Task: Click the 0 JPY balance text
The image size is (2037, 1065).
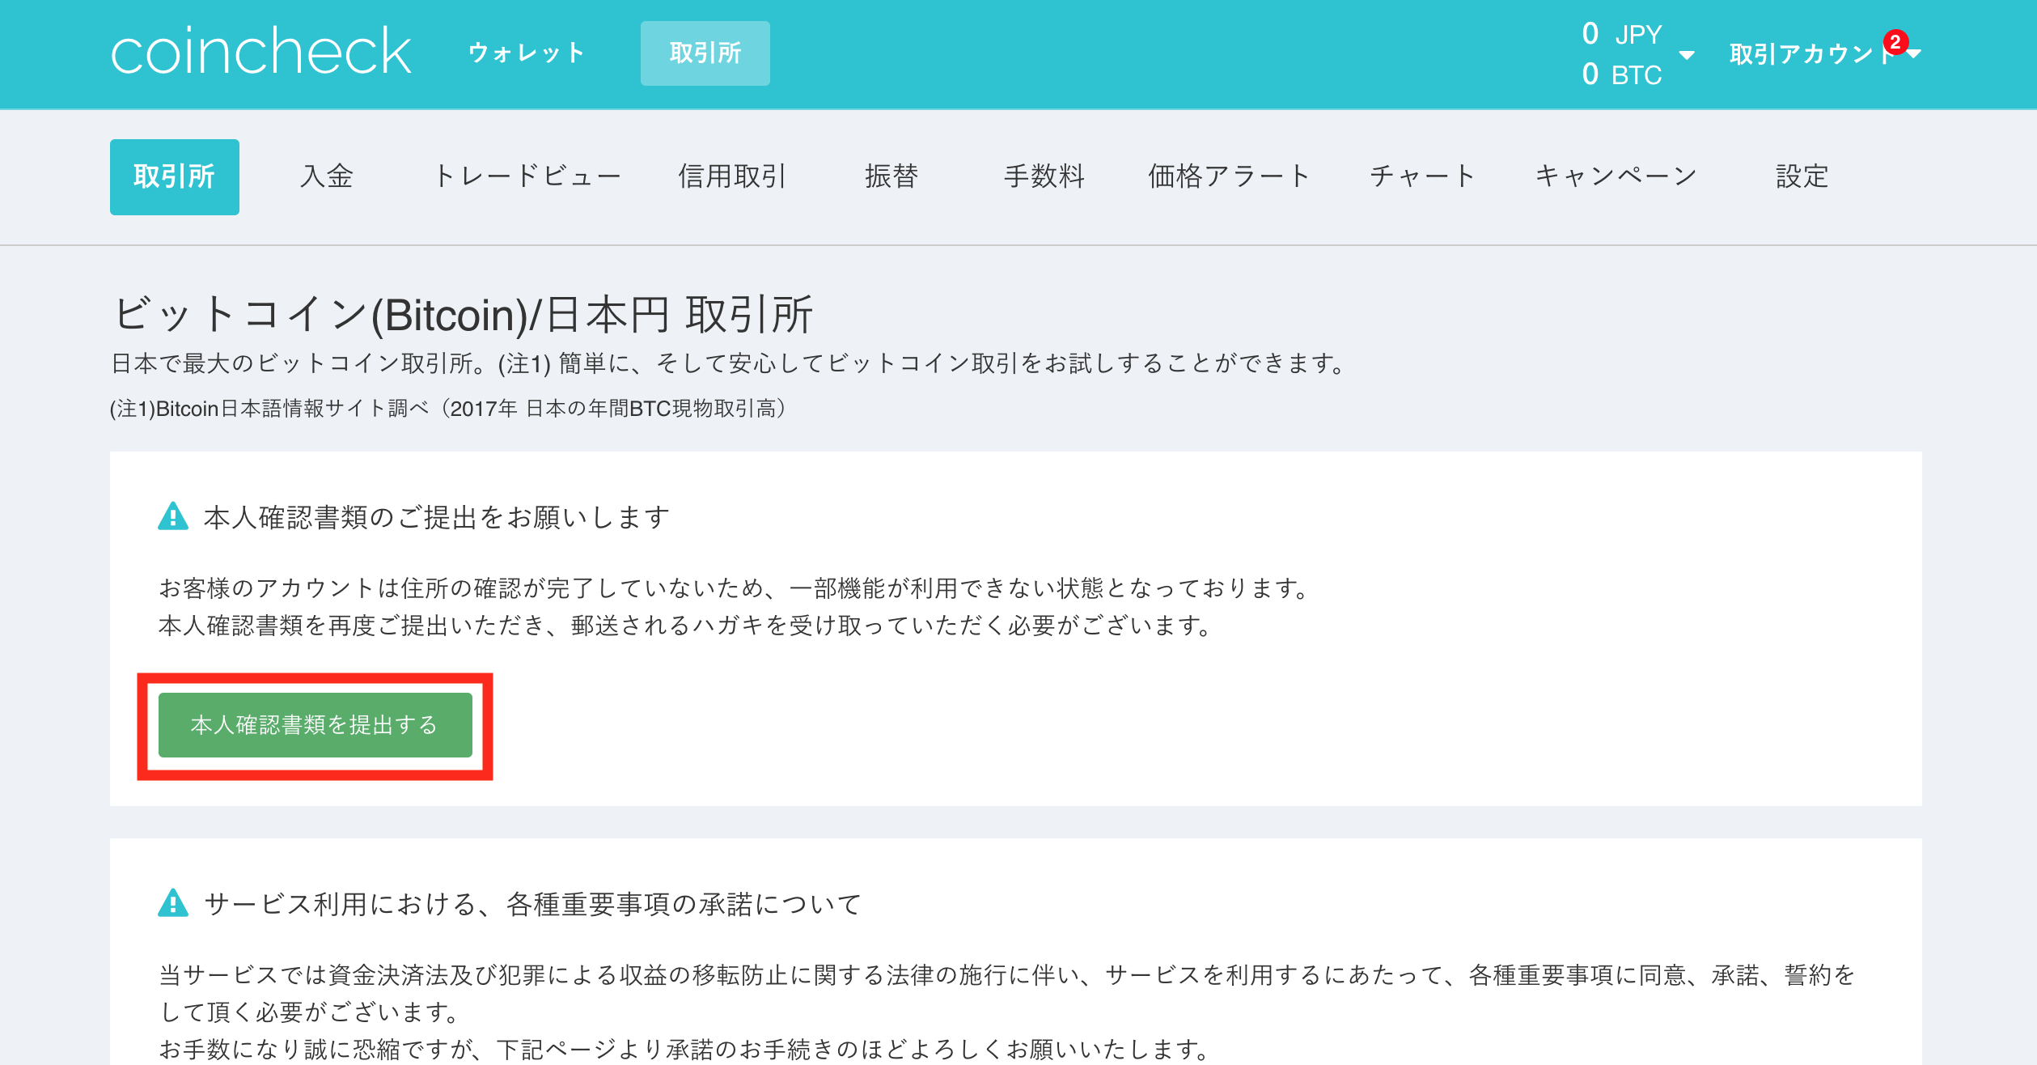Action: [x=1622, y=34]
